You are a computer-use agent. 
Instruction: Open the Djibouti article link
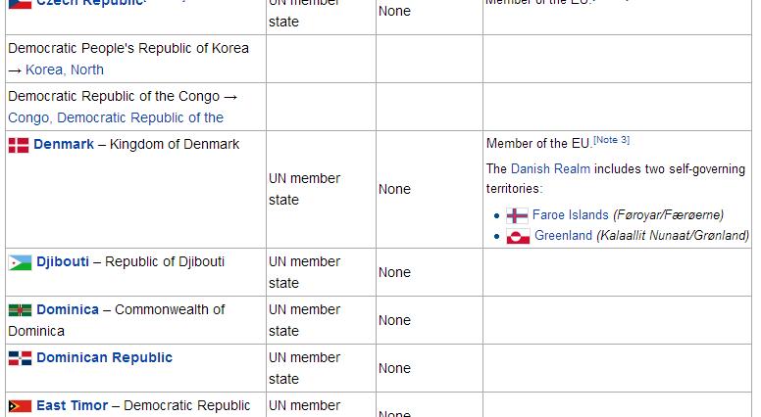(63, 261)
